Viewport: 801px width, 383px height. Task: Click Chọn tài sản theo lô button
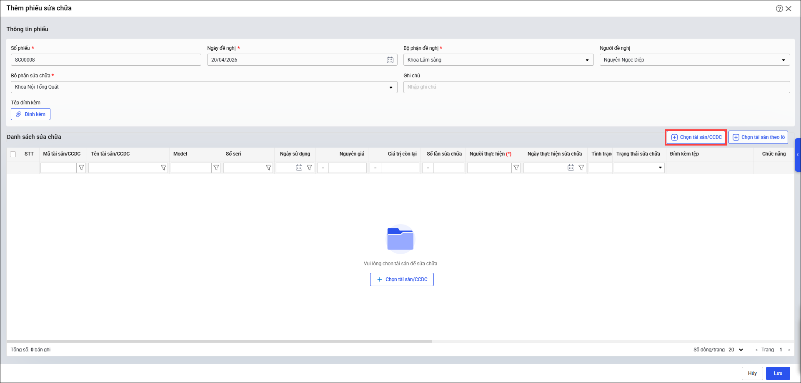(x=758, y=137)
